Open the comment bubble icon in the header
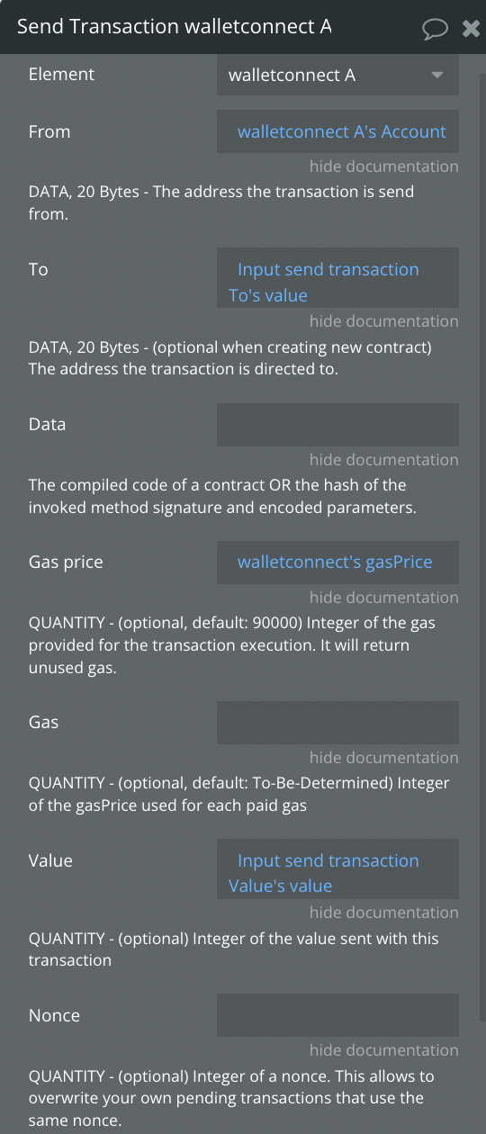The height and width of the screenshot is (1134, 486). pyautogui.click(x=435, y=28)
